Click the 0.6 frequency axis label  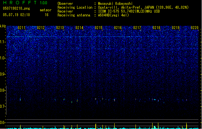coord(3,123)
